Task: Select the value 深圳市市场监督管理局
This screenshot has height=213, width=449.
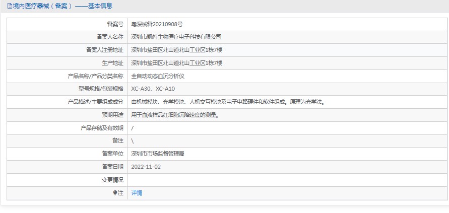Action: click(158, 154)
